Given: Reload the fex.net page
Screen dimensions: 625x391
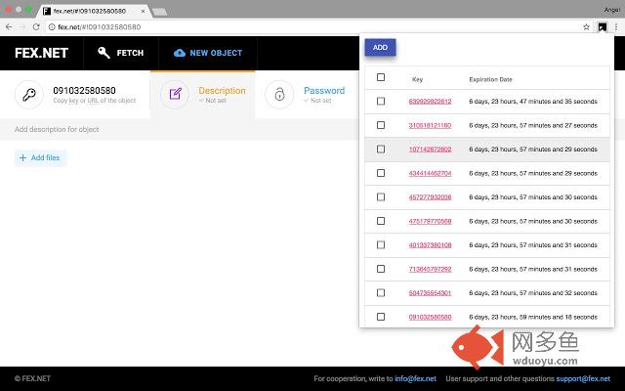Looking at the screenshot, I should click(x=36, y=26).
